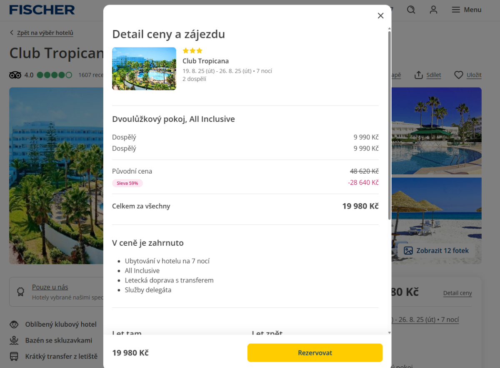
Task: Click the search magnifier icon in header
Action: (x=411, y=10)
